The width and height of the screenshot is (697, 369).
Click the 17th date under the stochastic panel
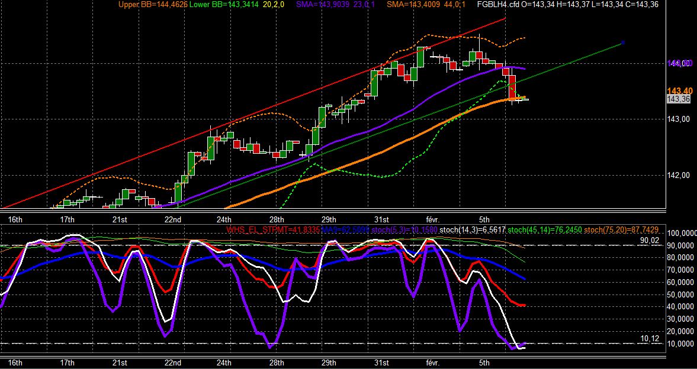[x=68, y=362]
